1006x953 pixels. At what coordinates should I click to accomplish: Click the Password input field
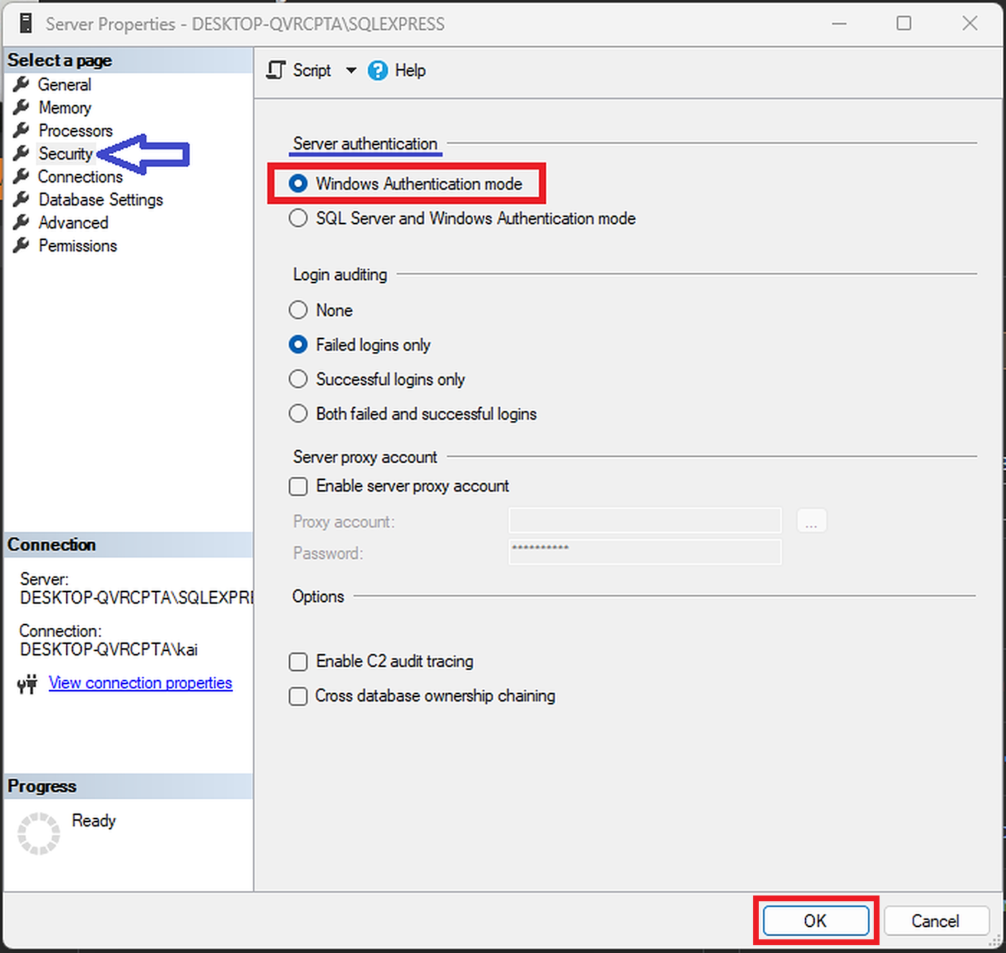coord(645,552)
